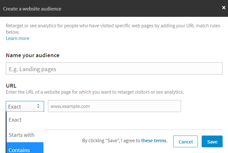Click the Enter the URL helper text
The height and width of the screenshot is (153, 228).
point(94,92)
